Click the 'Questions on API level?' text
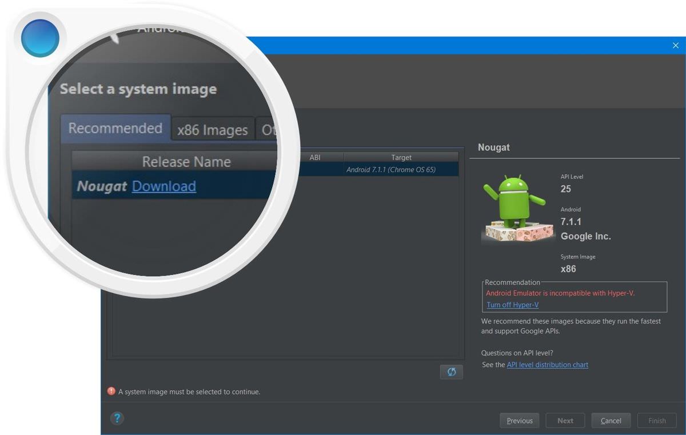 [x=517, y=353]
